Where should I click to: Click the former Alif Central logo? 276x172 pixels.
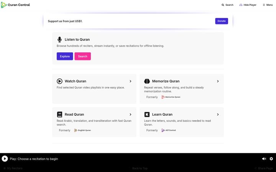point(169,130)
